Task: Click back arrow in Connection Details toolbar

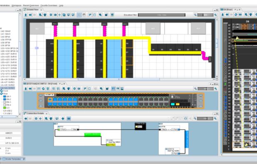Action: [x=26, y=119]
